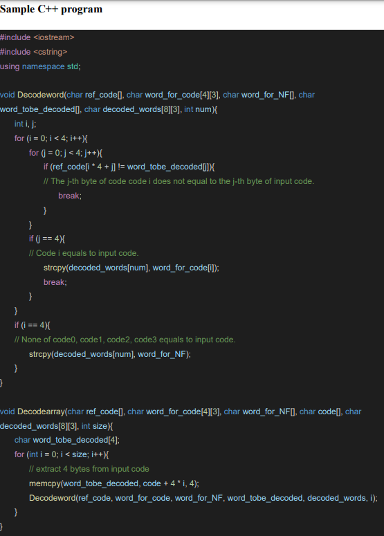Viewport: 384px width, 536px height.
Task: Click the comment about the j-th byte of code
Action: point(179,181)
